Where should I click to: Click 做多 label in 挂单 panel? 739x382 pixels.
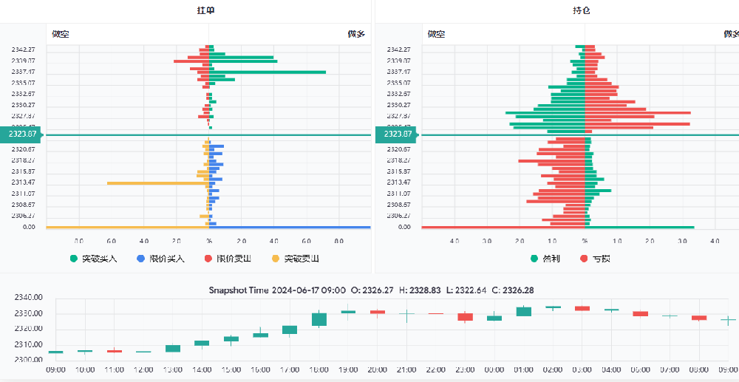356,34
